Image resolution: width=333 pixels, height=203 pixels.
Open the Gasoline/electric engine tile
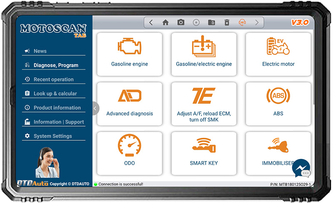(x=204, y=54)
